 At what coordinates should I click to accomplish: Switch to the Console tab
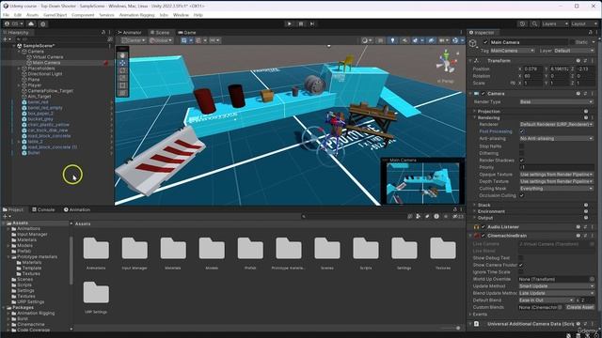pyautogui.click(x=43, y=209)
